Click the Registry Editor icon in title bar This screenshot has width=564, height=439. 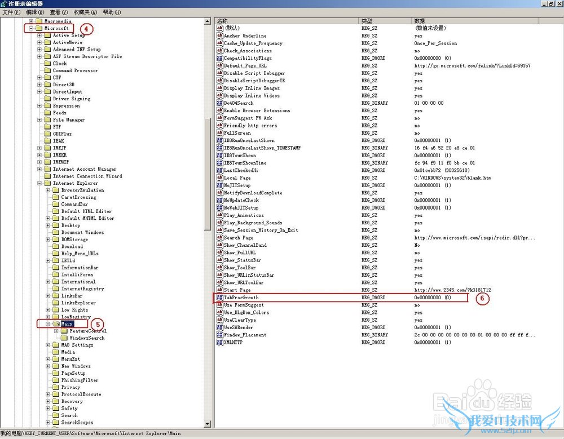click(x=5, y=4)
